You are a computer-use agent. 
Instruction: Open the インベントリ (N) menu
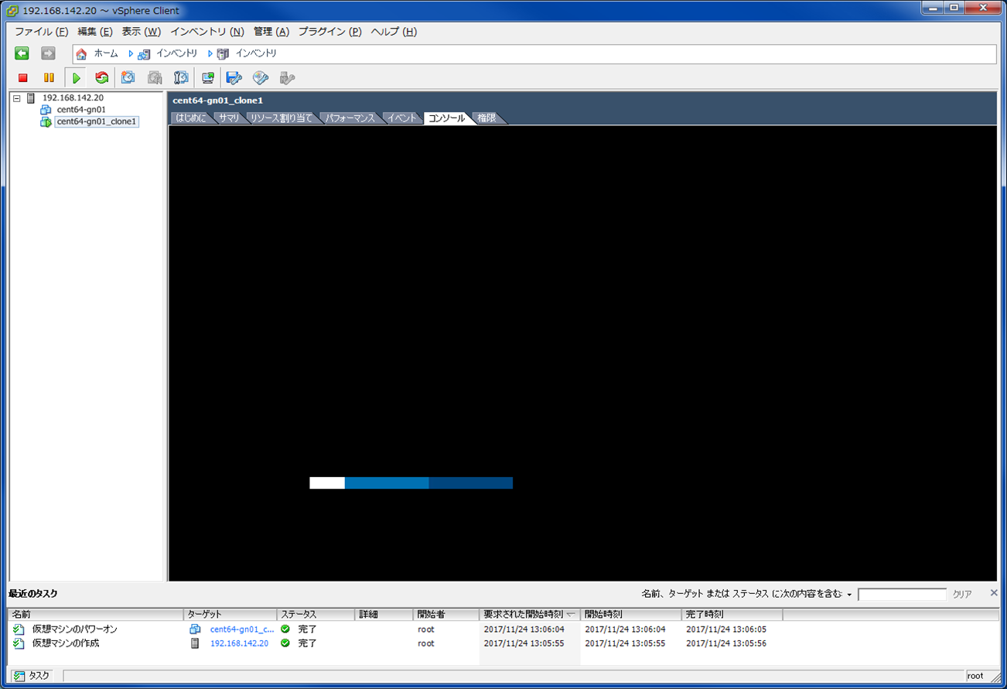(207, 32)
